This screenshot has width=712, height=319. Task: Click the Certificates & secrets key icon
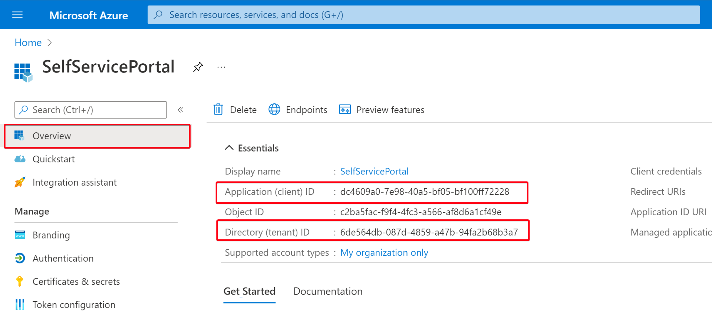(20, 281)
